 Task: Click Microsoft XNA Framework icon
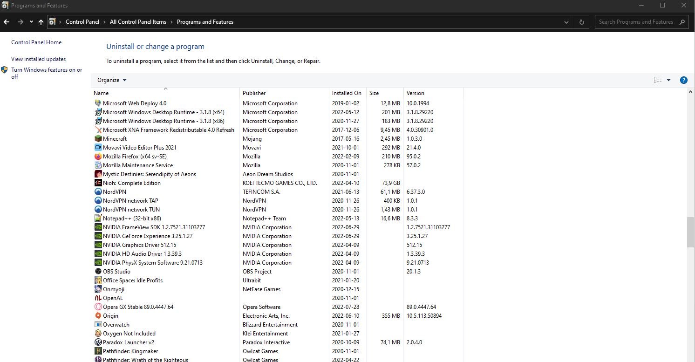(98, 130)
